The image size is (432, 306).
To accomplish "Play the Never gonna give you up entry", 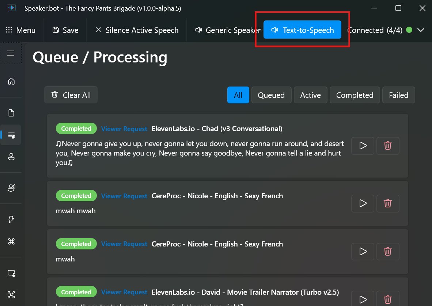I will click(363, 146).
